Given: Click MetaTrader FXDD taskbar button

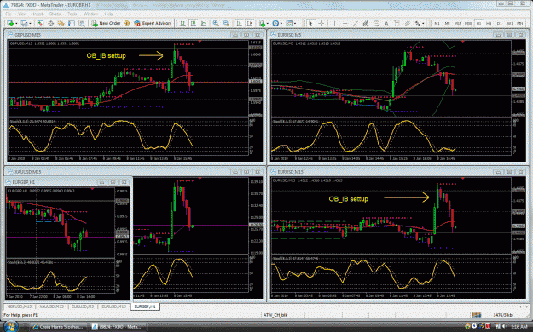Looking at the screenshot, I should click(118, 327).
